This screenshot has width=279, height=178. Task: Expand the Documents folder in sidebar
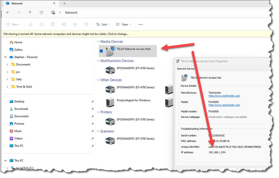[x=8, y=65]
